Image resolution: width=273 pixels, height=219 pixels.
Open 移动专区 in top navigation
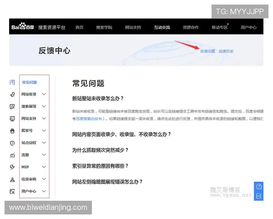coord(220,27)
